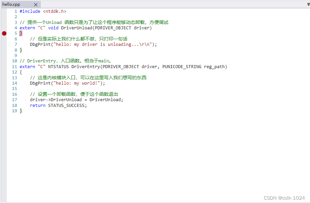This screenshot has height=203, width=310.
Task: Click return STATUS_SUCCESS statement
Action: tap(58, 105)
